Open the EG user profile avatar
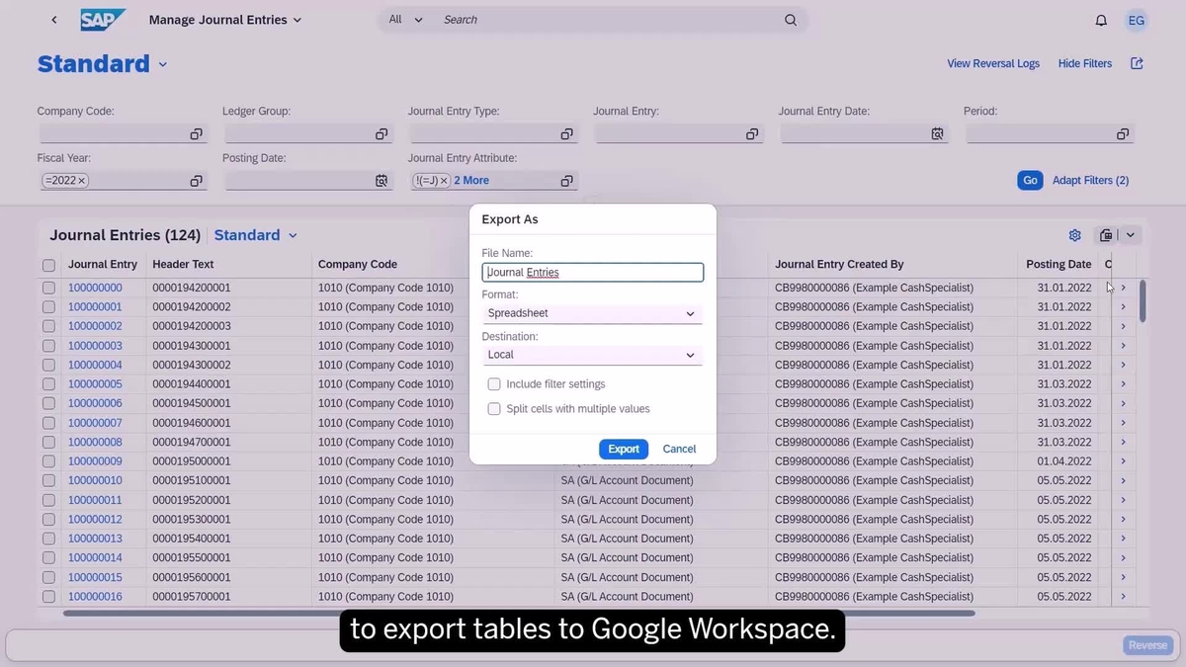 [1136, 20]
